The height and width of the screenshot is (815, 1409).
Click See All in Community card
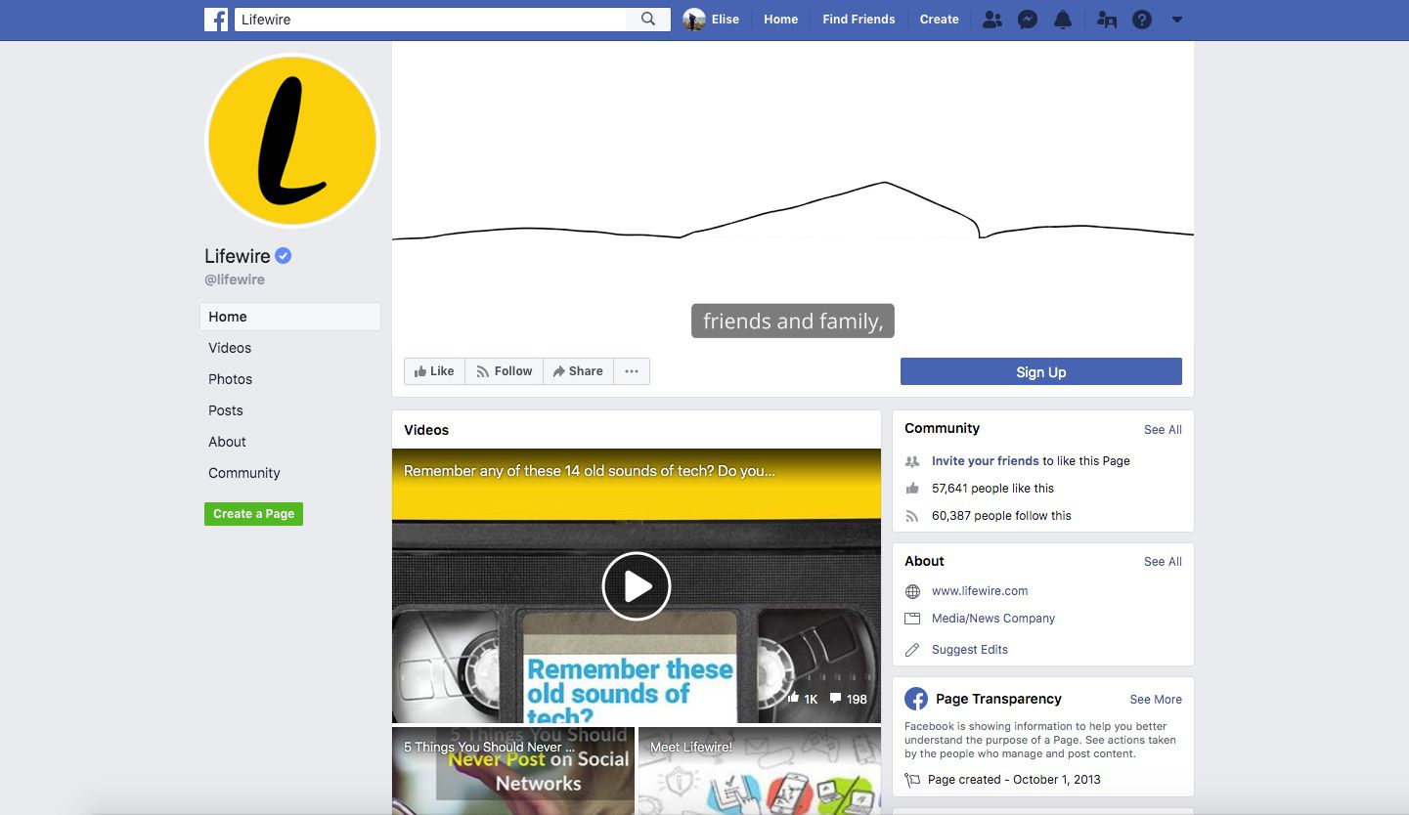(x=1163, y=430)
